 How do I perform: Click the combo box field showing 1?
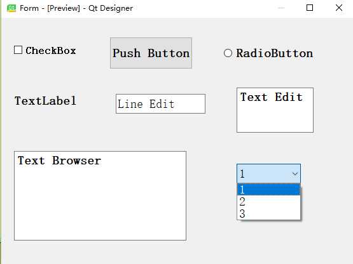point(268,173)
